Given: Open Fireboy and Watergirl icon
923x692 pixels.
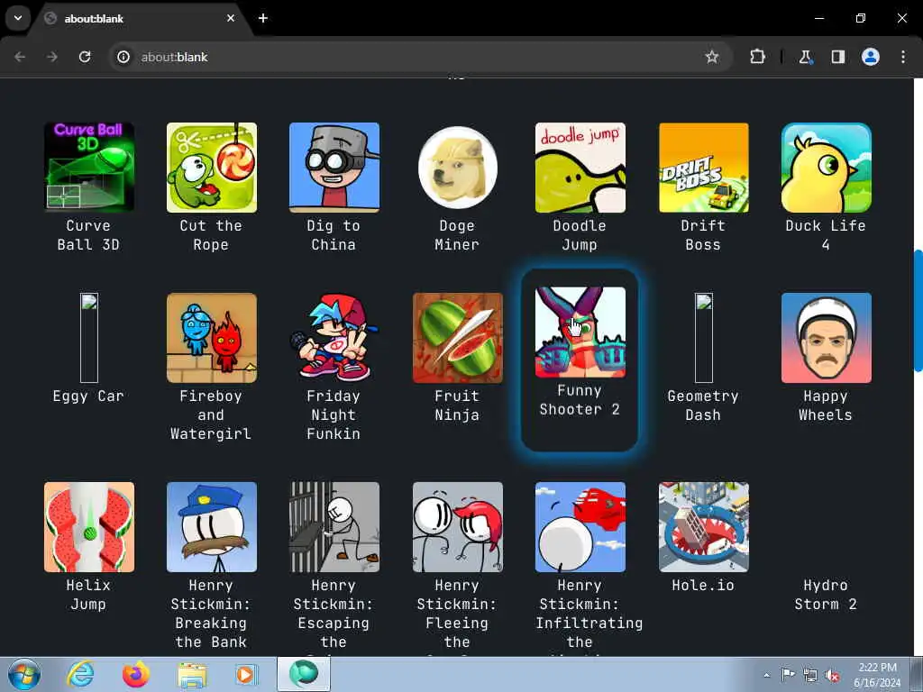Looking at the screenshot, I should point(211,338).
